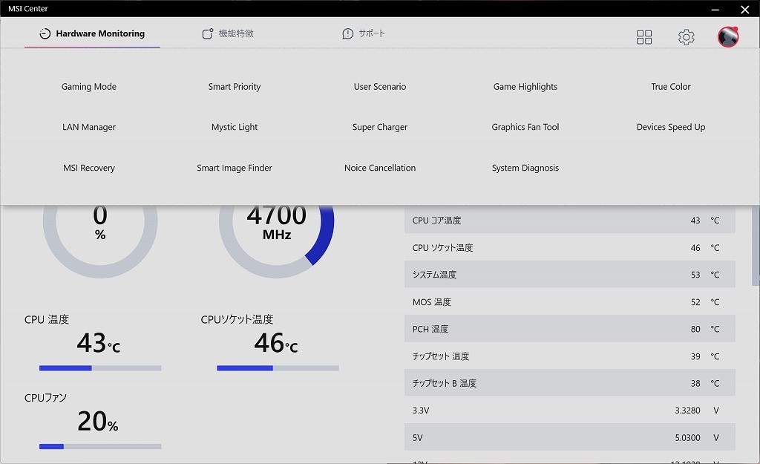The height and width of the screenshot is (464, 760).
Task: Open the grid view icon
Action: 643,37
